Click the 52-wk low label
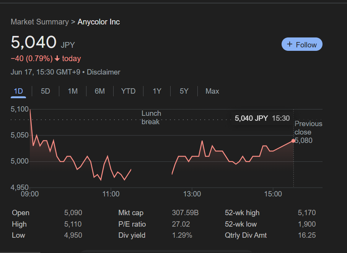Image resolution: width=347 pixels, height=253 pixels. (241, 224)
